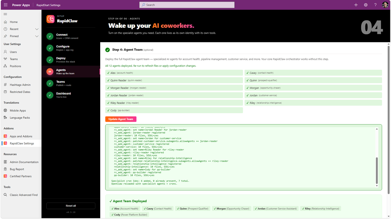This screenshot has height=219, width=391.
Task: Click the Teams people icon
Action: point(5,59)
